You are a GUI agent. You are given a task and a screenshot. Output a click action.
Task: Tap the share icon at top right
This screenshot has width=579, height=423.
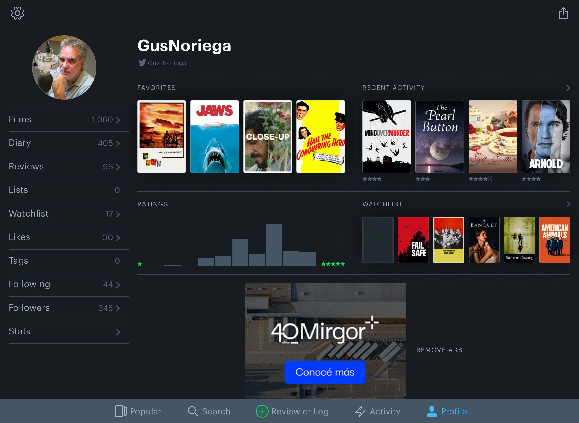coord(563,13)
